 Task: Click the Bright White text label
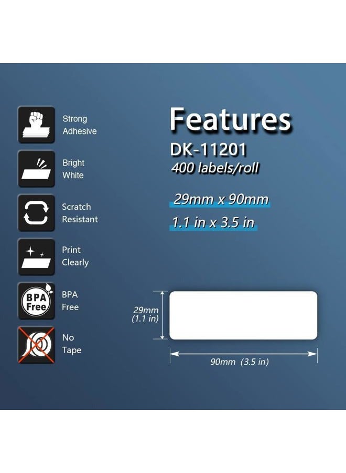[x=73, y=169]
